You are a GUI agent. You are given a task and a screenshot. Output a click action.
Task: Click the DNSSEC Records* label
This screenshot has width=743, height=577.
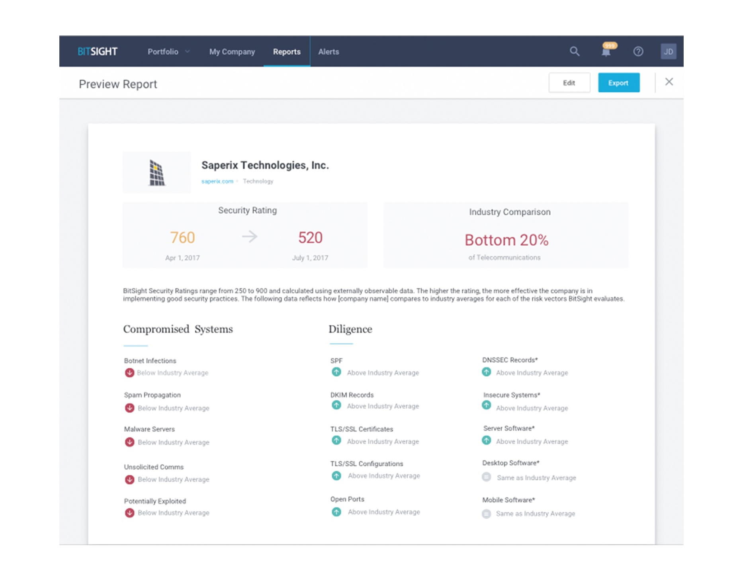[x=510, y=360]
